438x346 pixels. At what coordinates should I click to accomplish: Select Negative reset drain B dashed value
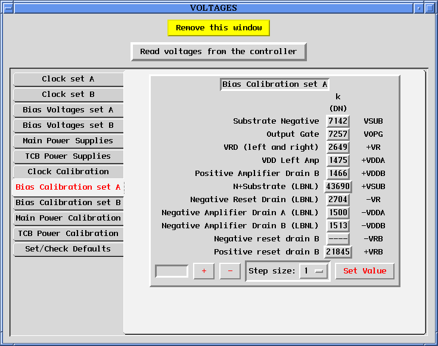point(338,239)
